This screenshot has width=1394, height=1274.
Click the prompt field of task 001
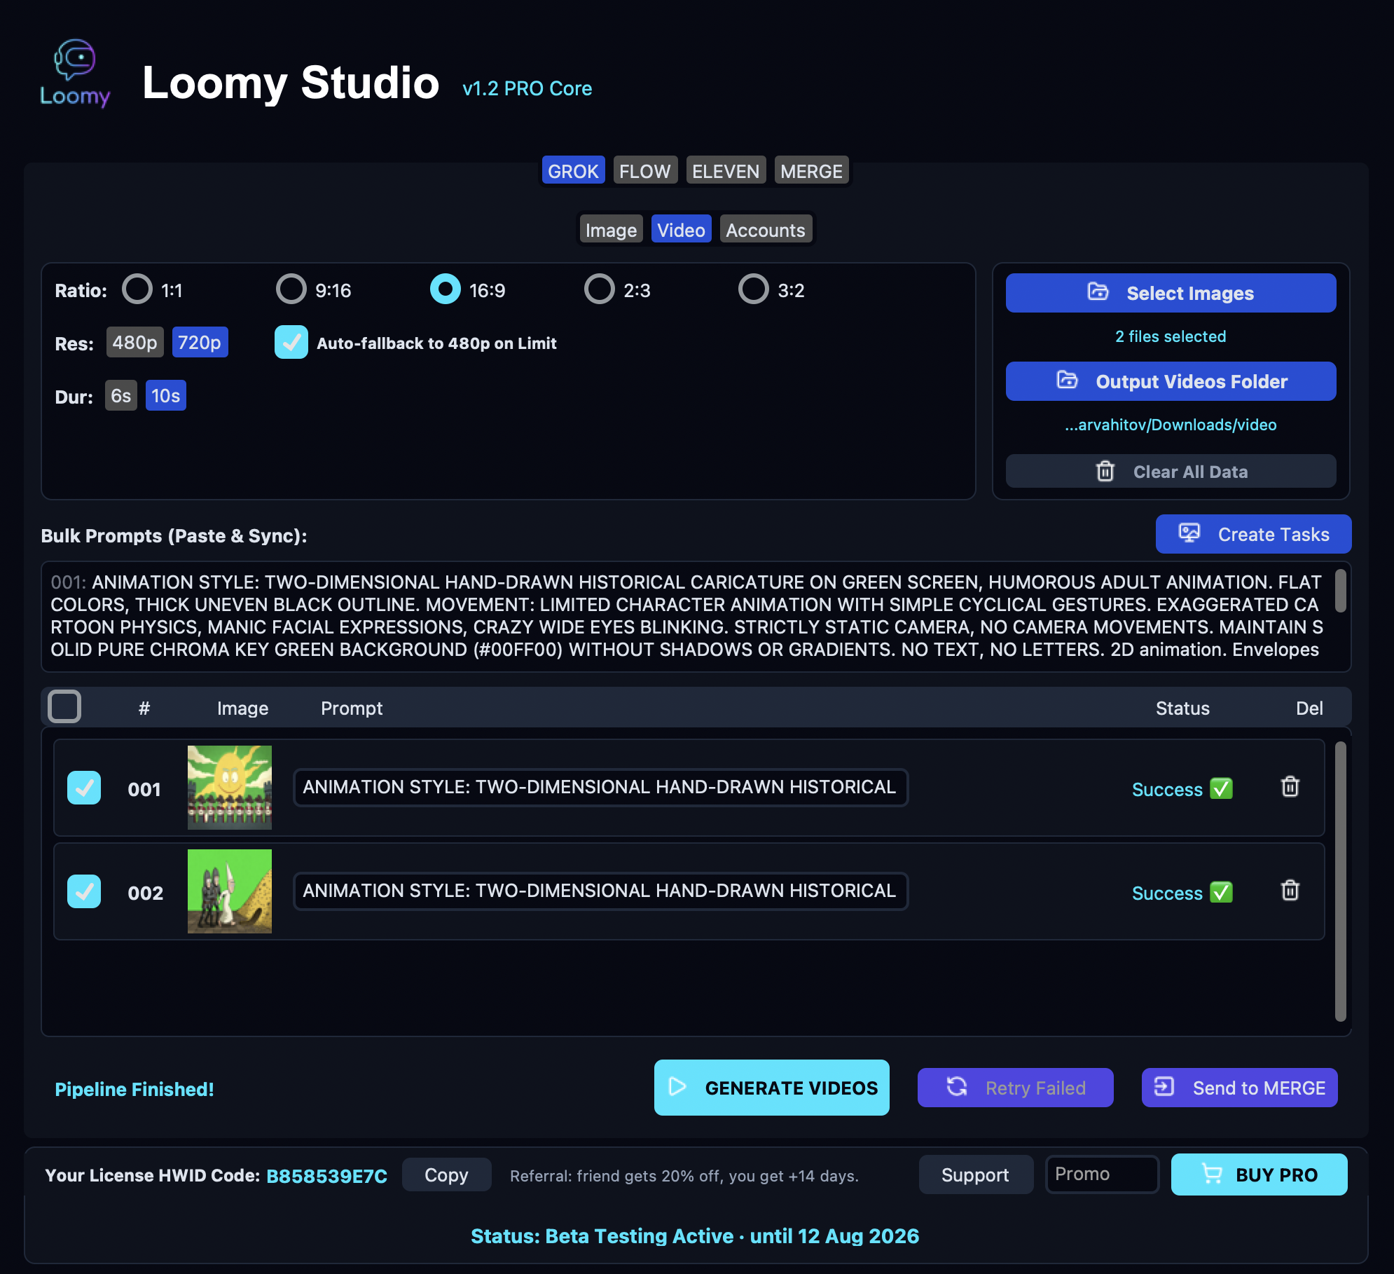coord(600,787)
